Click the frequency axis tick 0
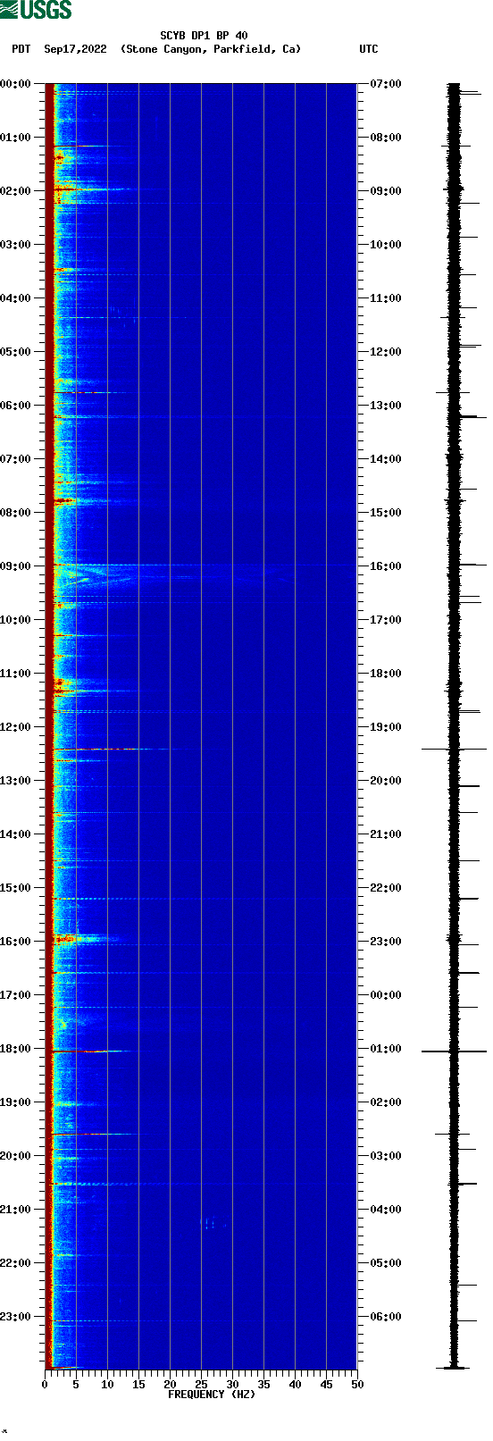The height and width of the screenshot is (1441, 493). 45,1385
